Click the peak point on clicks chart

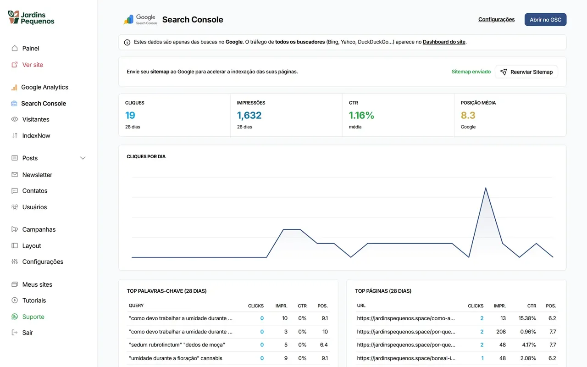pos(486,188)
